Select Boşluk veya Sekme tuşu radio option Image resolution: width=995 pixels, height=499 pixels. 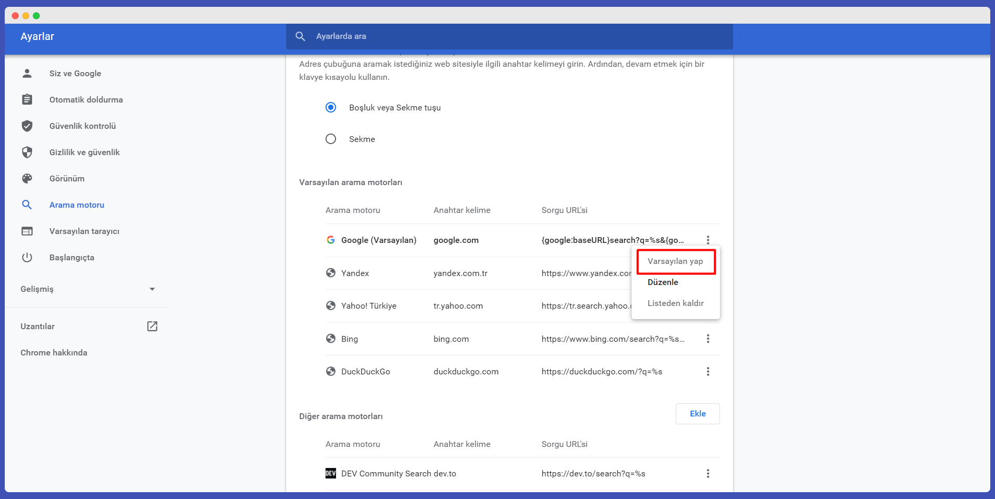pyautogui.click(x=331, y=107)
